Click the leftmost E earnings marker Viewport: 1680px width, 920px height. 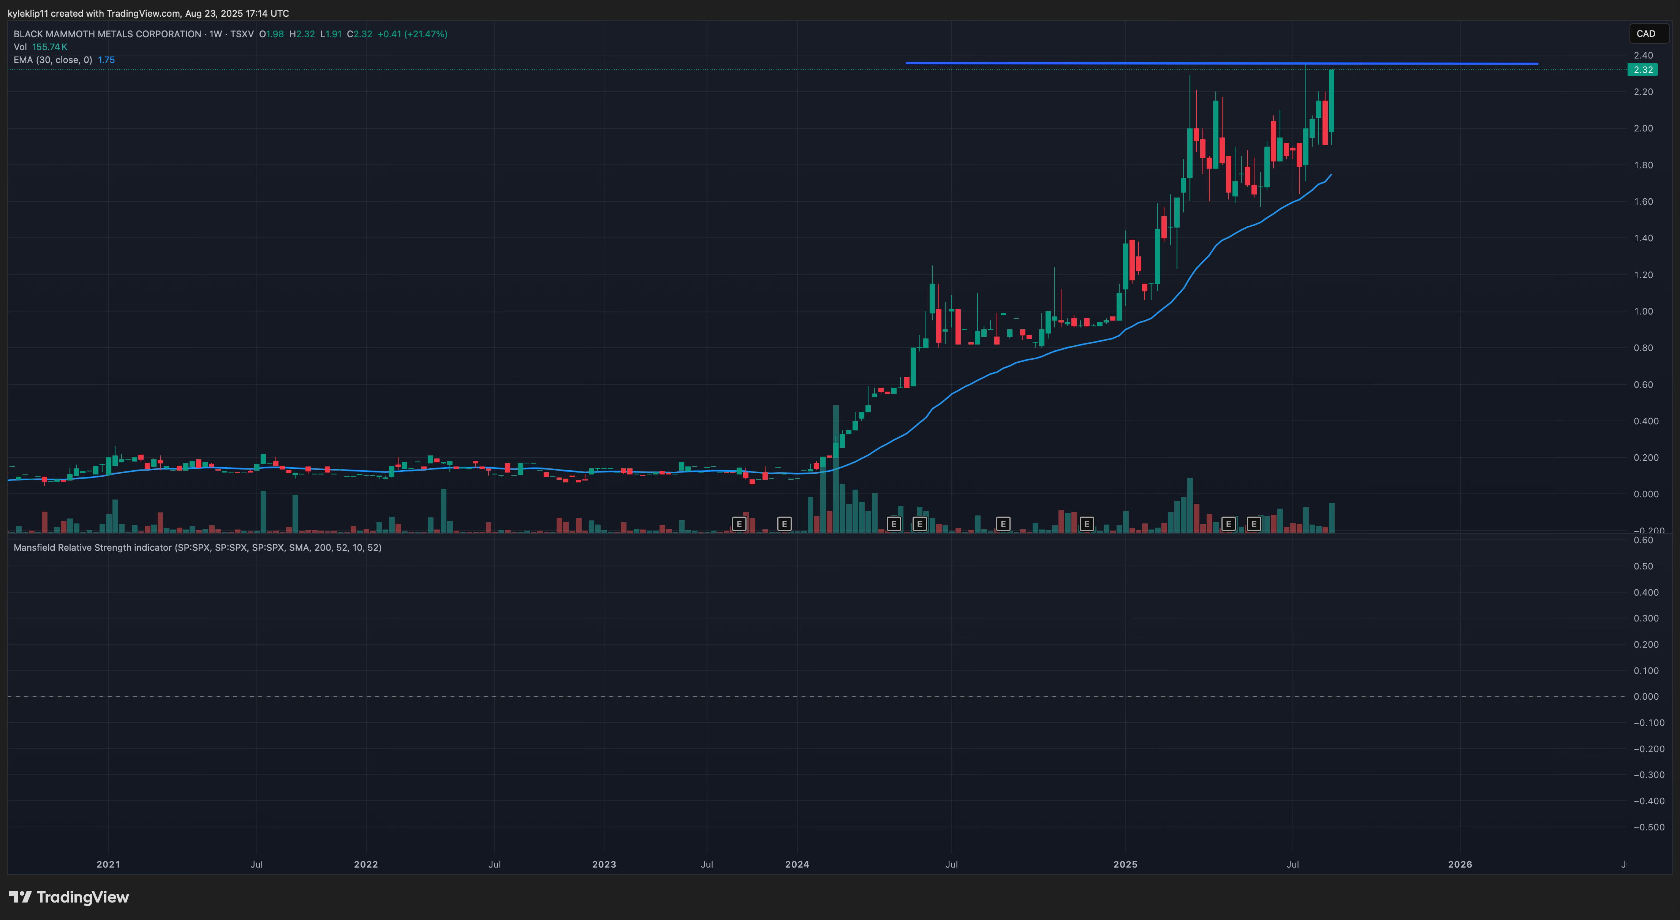click(739, 523)
